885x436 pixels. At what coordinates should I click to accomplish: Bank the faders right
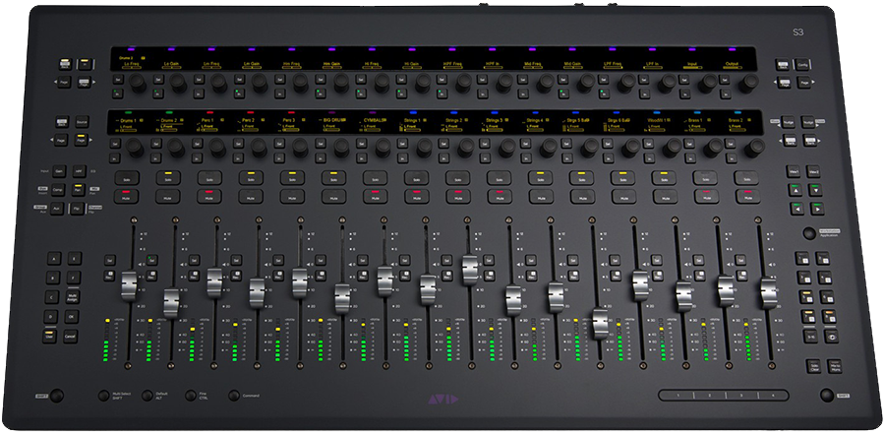click(808, 141)
